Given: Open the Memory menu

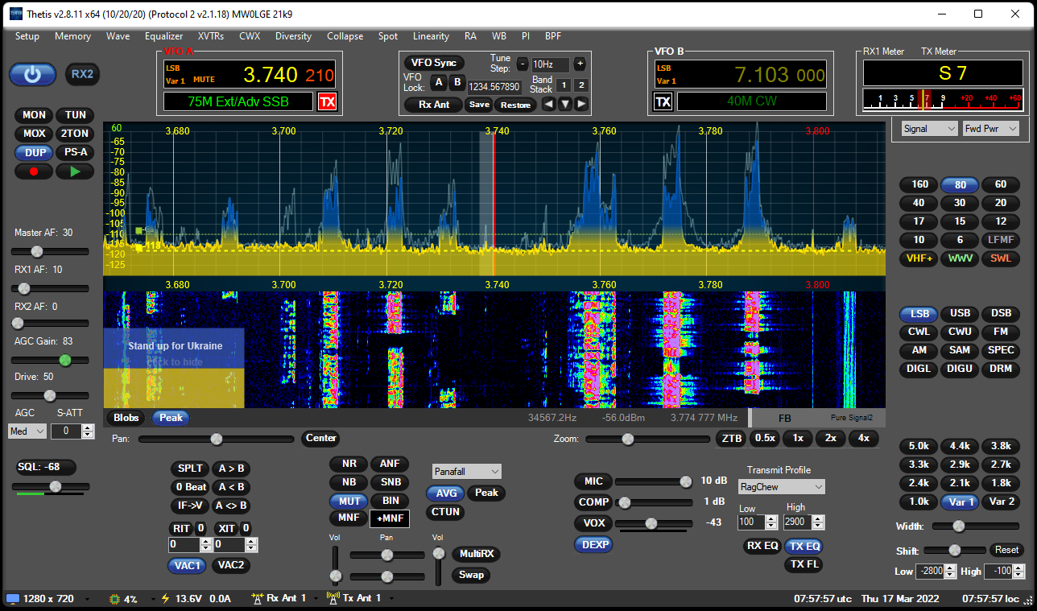Looking at the screenshot, I should [72, 36].
